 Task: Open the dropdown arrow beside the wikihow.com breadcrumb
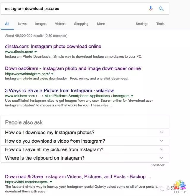(132, 96)
